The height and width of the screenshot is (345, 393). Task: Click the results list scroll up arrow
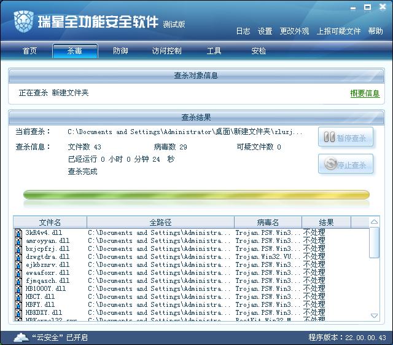[x=374, y=222]
